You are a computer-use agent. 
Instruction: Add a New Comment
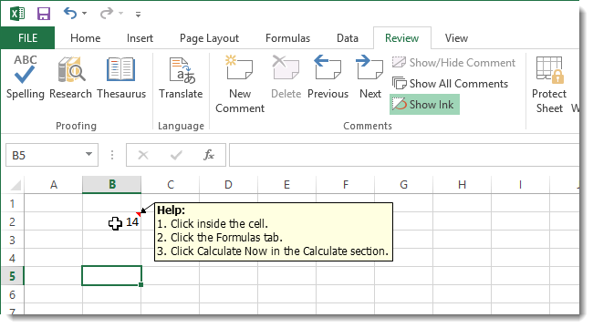pyautogui.click(x=240, y=84)
